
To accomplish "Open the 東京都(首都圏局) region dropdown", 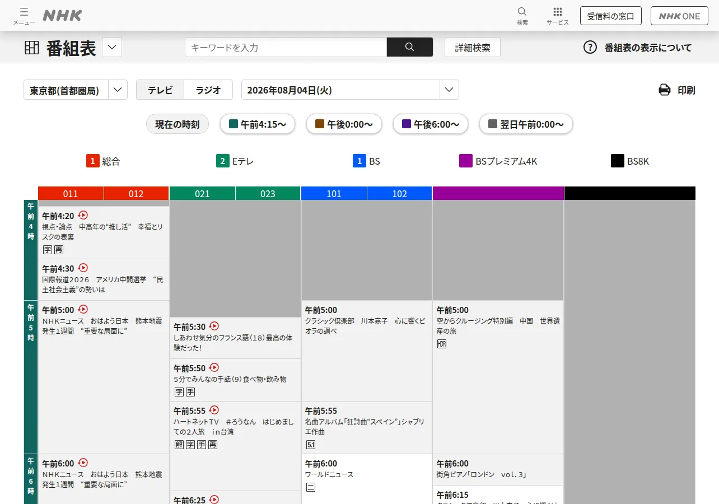I will pos(76,90).
